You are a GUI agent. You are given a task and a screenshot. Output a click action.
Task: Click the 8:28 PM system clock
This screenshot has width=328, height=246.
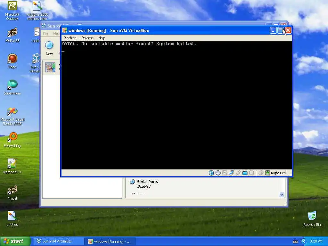coord(316,242)
